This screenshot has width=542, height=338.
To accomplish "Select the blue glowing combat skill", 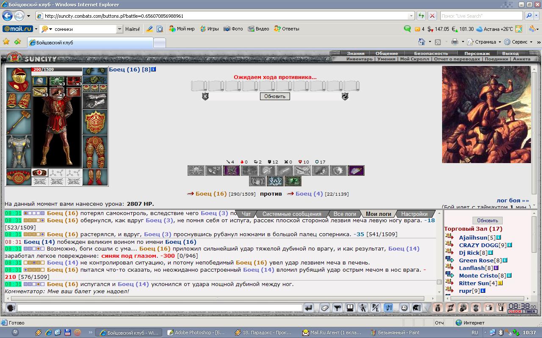I will pyautogui.click(x=275, y=181).
